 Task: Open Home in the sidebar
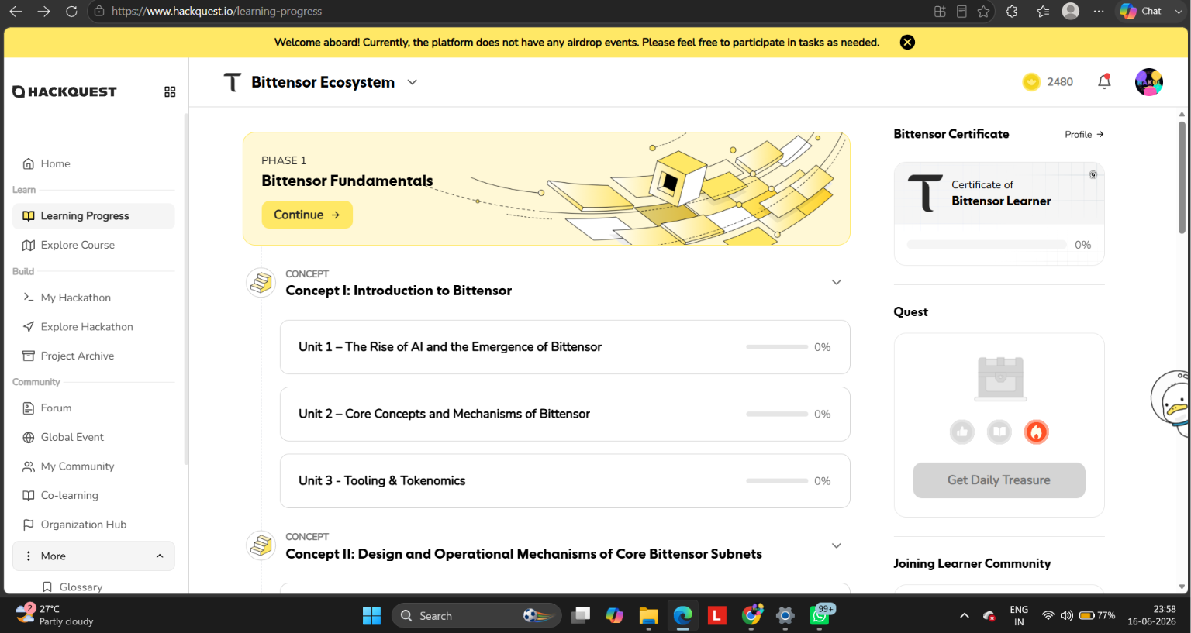point(94,163)
